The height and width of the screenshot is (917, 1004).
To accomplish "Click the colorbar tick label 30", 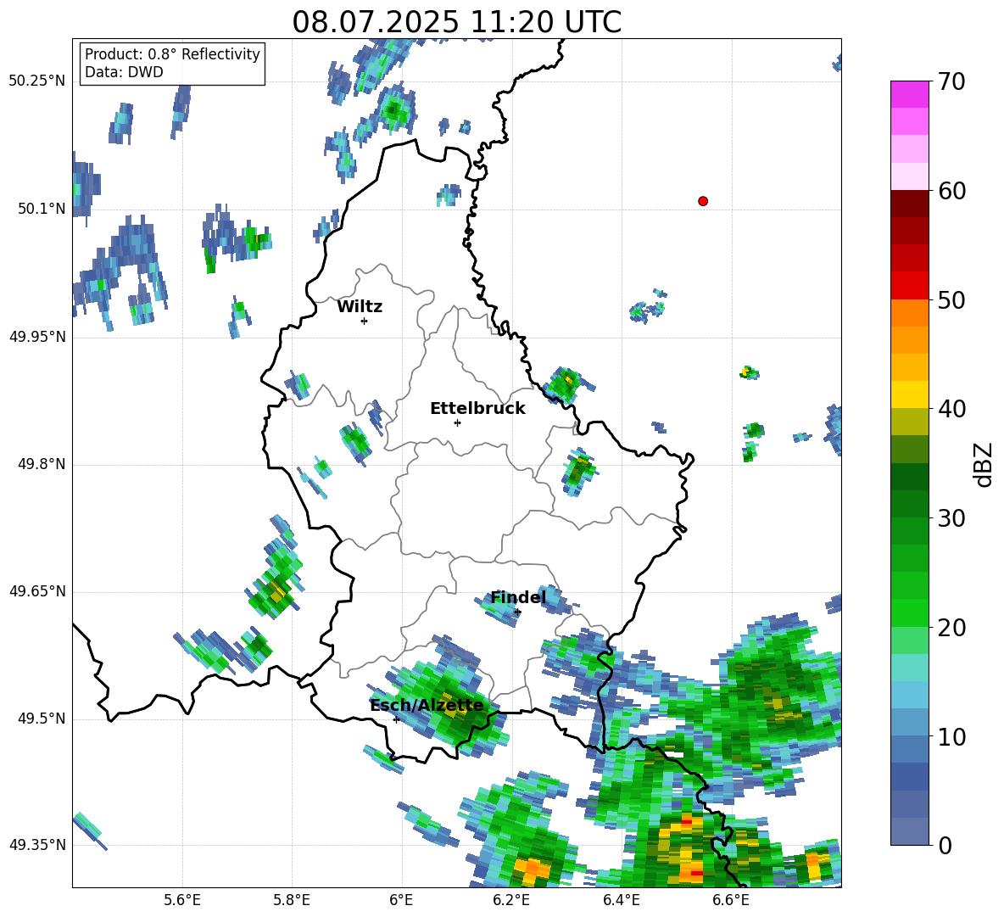I will pyautogui.click(x=951, y=518).
